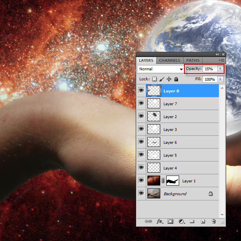Select Layer 6 thumbnail
The width and height of the screenshot is (241, 241).
point(154,142)
